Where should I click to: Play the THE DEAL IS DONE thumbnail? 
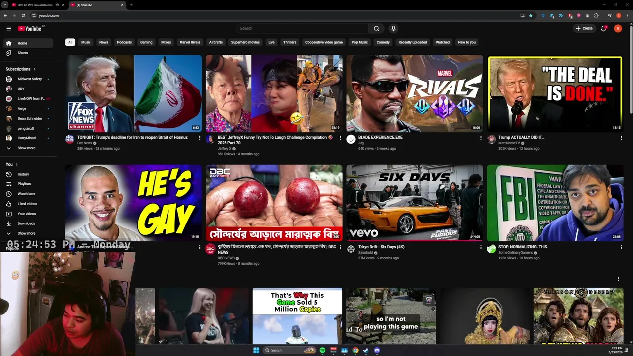[555, 93]
